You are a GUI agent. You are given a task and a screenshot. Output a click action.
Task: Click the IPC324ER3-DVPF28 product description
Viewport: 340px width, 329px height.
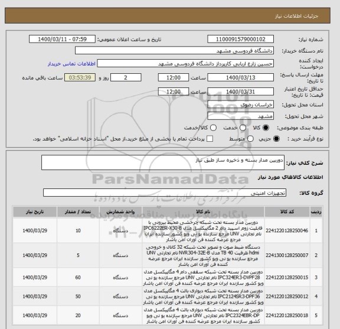point(203,278)
